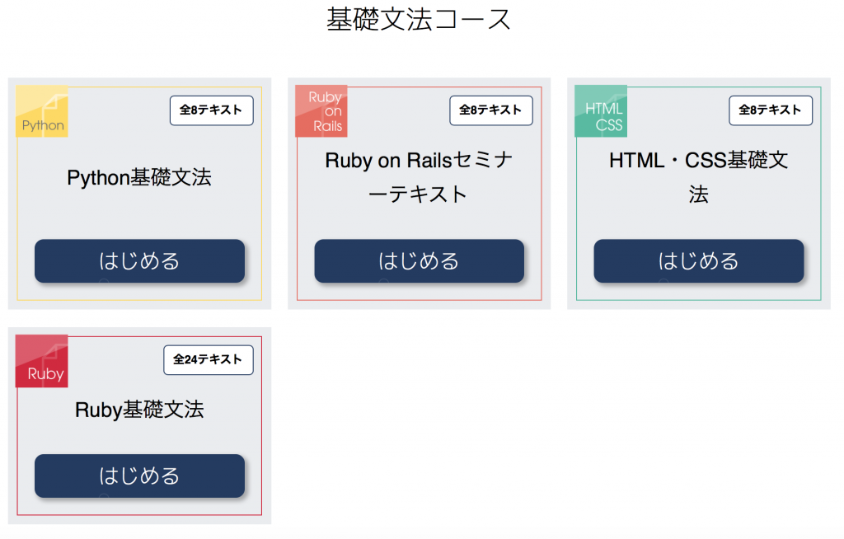Click the 全8テキスト badge on HTML・CSS card
Viewport: 844px width, 539px height.
coord(771,110)
